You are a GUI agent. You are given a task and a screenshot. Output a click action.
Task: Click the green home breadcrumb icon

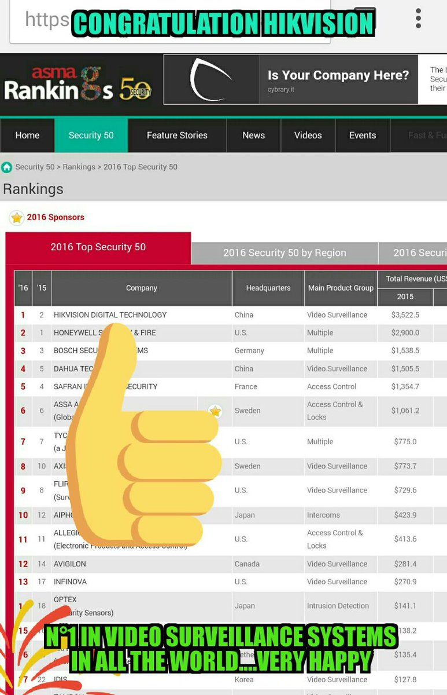click(x=6, y=167)
